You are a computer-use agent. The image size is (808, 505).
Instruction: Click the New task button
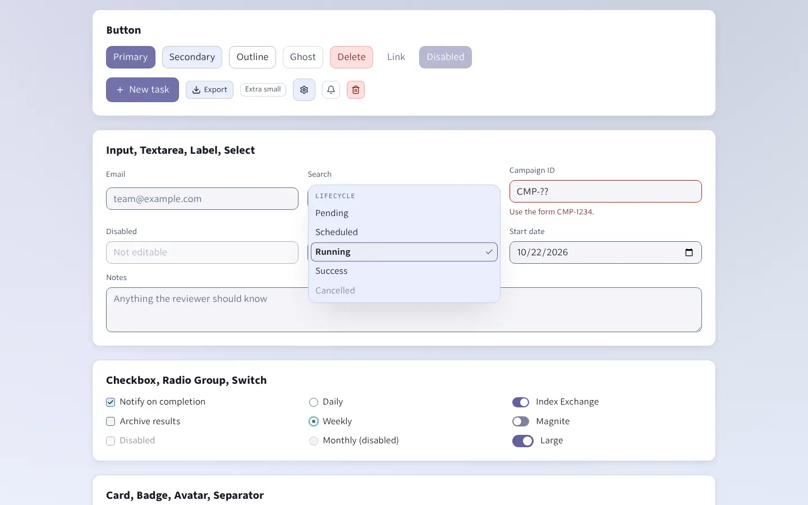point(143,90)
